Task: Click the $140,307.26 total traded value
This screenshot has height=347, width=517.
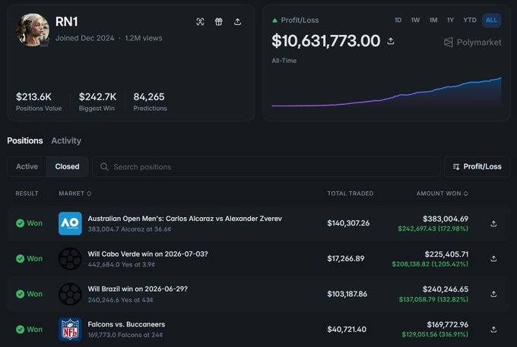Action: coord(348,223)
